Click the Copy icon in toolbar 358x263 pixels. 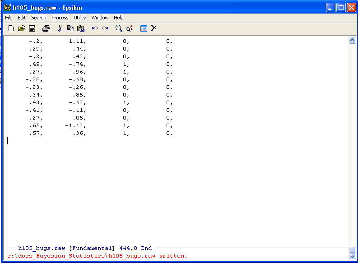[70, 28]
